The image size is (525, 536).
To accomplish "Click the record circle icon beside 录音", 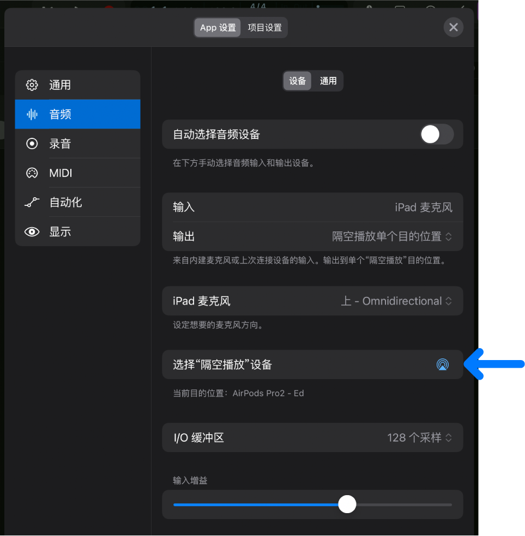I will (x=32, y=144).
